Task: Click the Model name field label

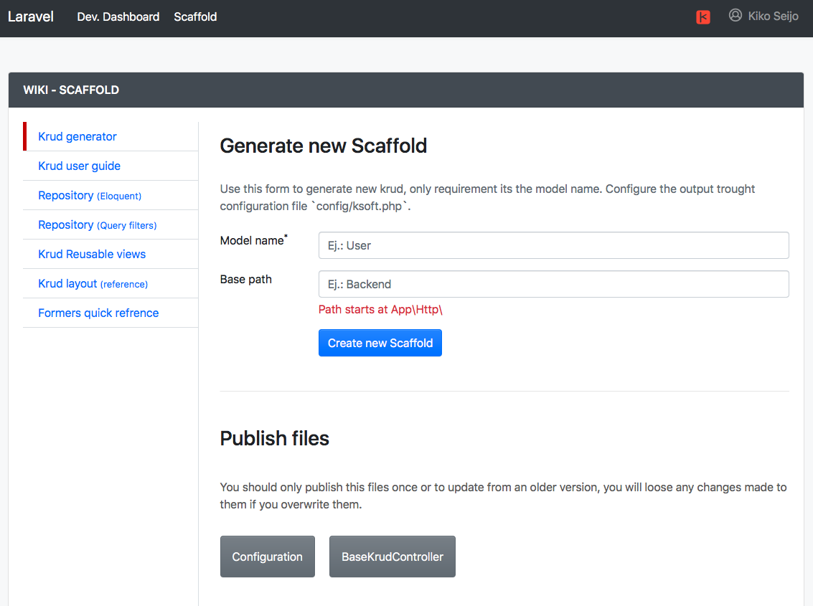Action: coord(252,241)
